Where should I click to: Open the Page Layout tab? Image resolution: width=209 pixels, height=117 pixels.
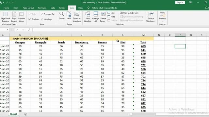28,8
